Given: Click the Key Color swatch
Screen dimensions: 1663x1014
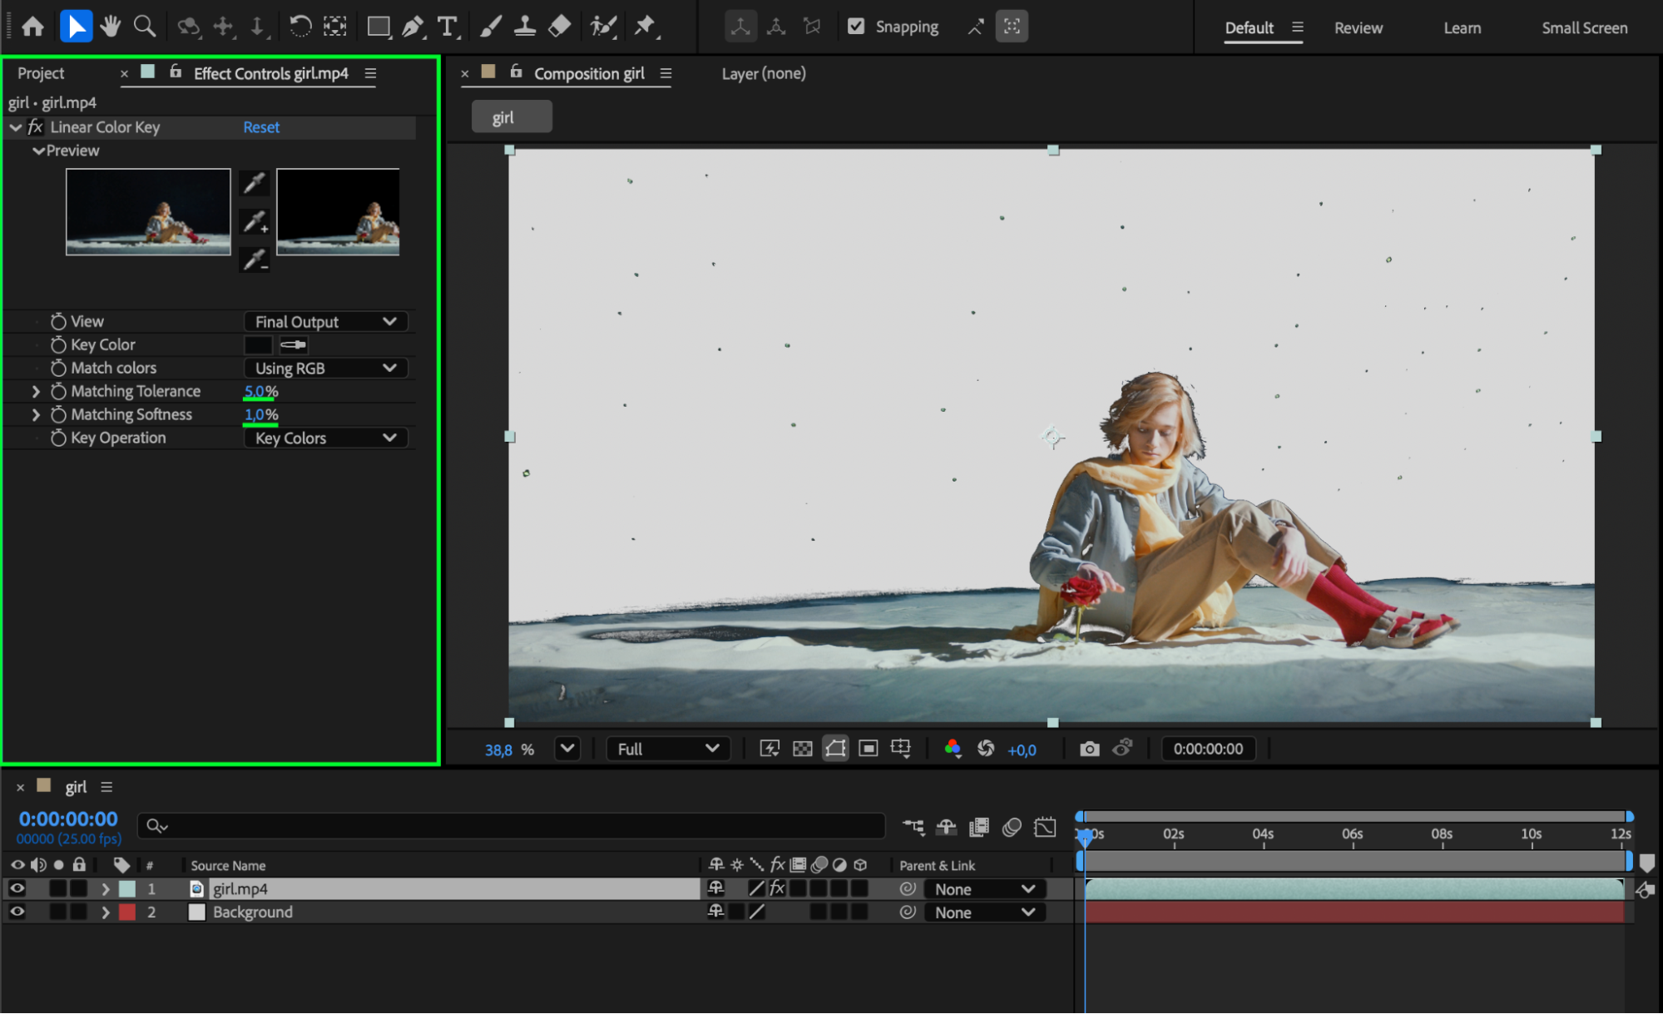Looking at the screenshot, I should [x=258, y=344].
